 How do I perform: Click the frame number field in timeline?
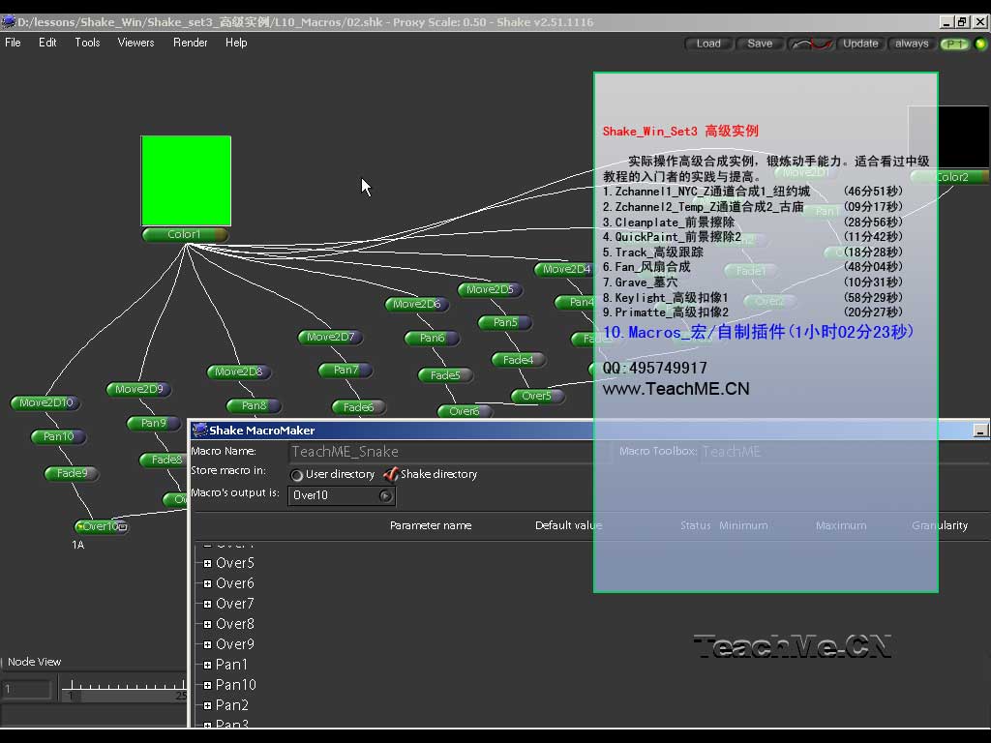[x=26, y=689]
